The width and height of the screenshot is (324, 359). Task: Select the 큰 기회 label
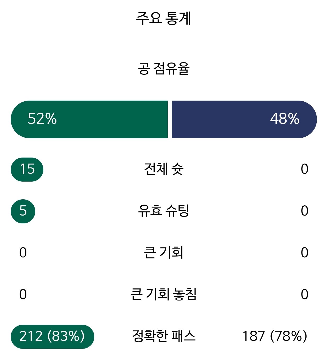coord(164,253)
